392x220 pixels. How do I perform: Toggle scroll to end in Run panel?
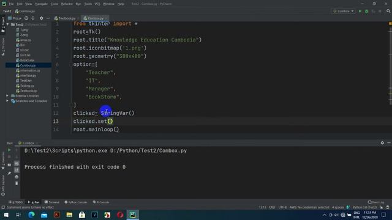click(x=17, y=170)
